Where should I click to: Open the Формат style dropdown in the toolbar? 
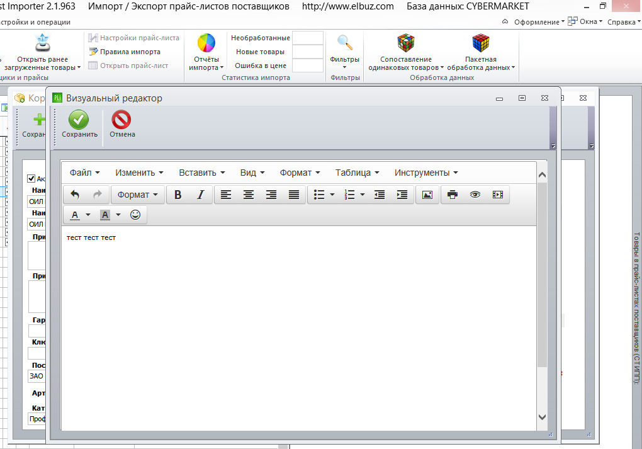[x=138, y=195]
